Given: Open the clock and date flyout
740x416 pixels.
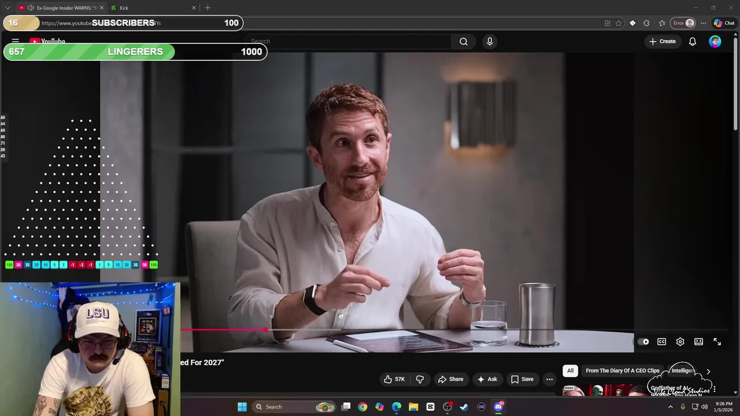Looking at the screenshot, I should (724, 407).
